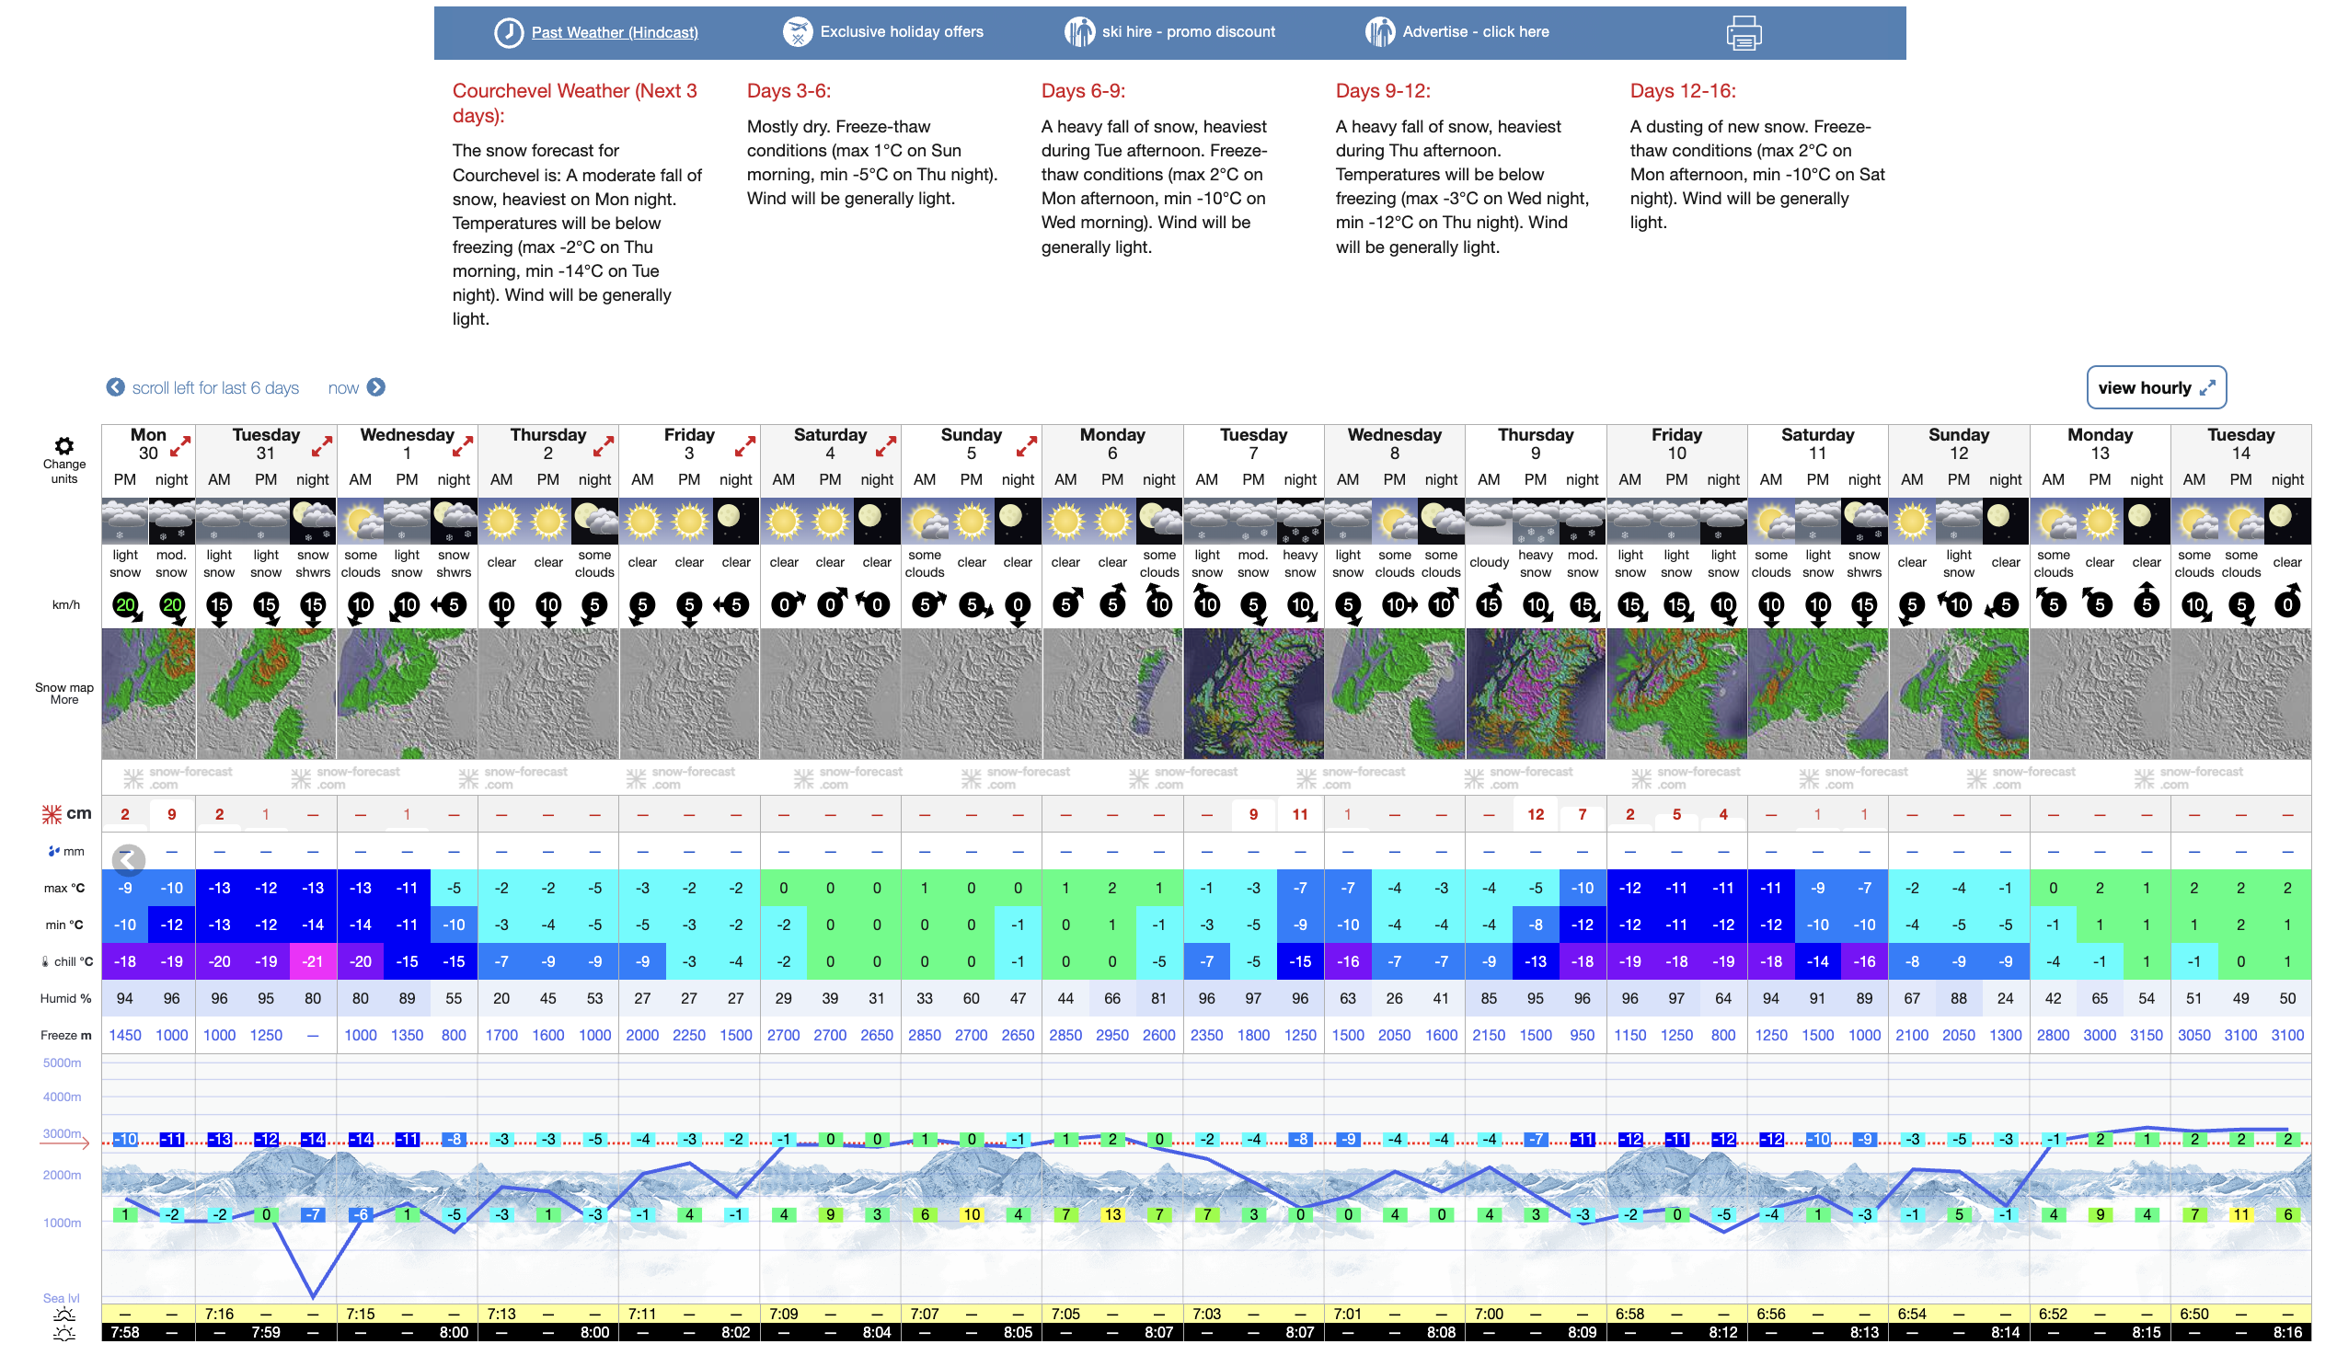Open Exclusive holiday offers menu item
Viewport: 2337px width, 1367px height.
(x=901, y=32)
